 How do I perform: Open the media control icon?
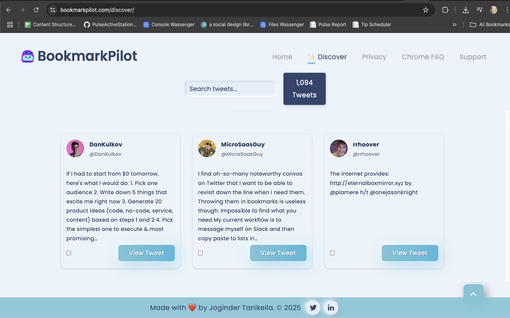tap(480, 10)
